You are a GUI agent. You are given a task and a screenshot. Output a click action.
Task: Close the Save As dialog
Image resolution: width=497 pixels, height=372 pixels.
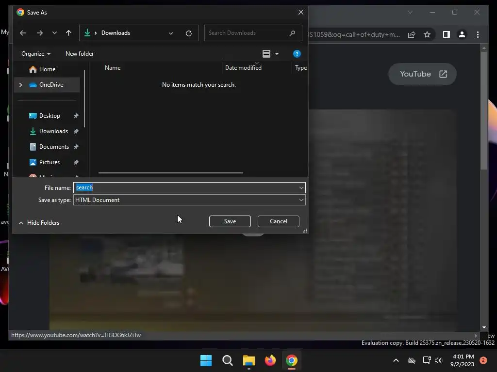tap(301, 12)
